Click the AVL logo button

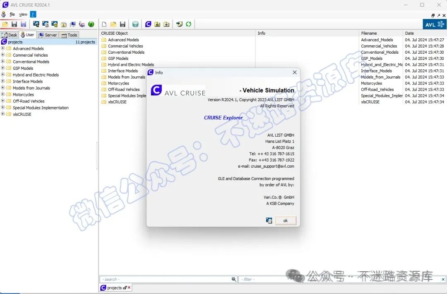(x=434, y=24)
